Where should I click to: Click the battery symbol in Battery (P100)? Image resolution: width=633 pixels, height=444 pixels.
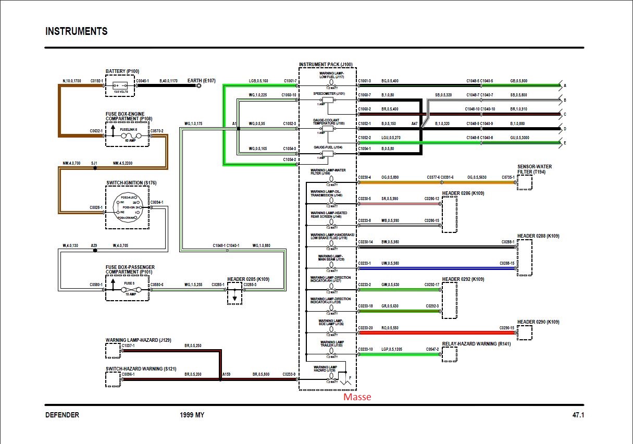[120, 86]
